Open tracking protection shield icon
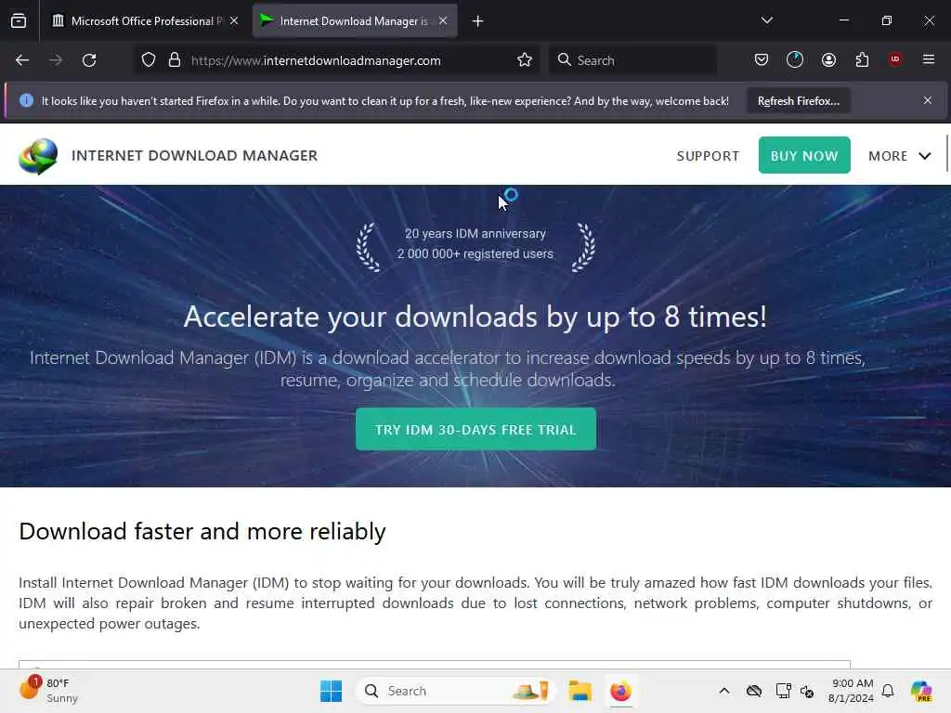Viewport: 951px width, 713px height. click(149, 60)
